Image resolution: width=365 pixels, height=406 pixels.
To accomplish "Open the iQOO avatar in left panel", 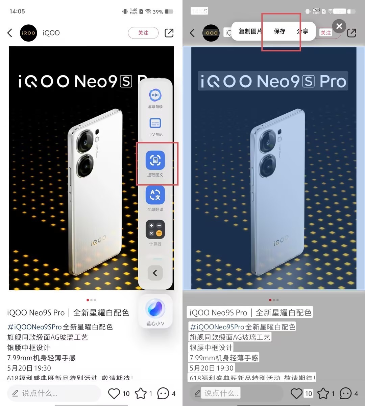I will pyautogui.click(x=28, y=33).
